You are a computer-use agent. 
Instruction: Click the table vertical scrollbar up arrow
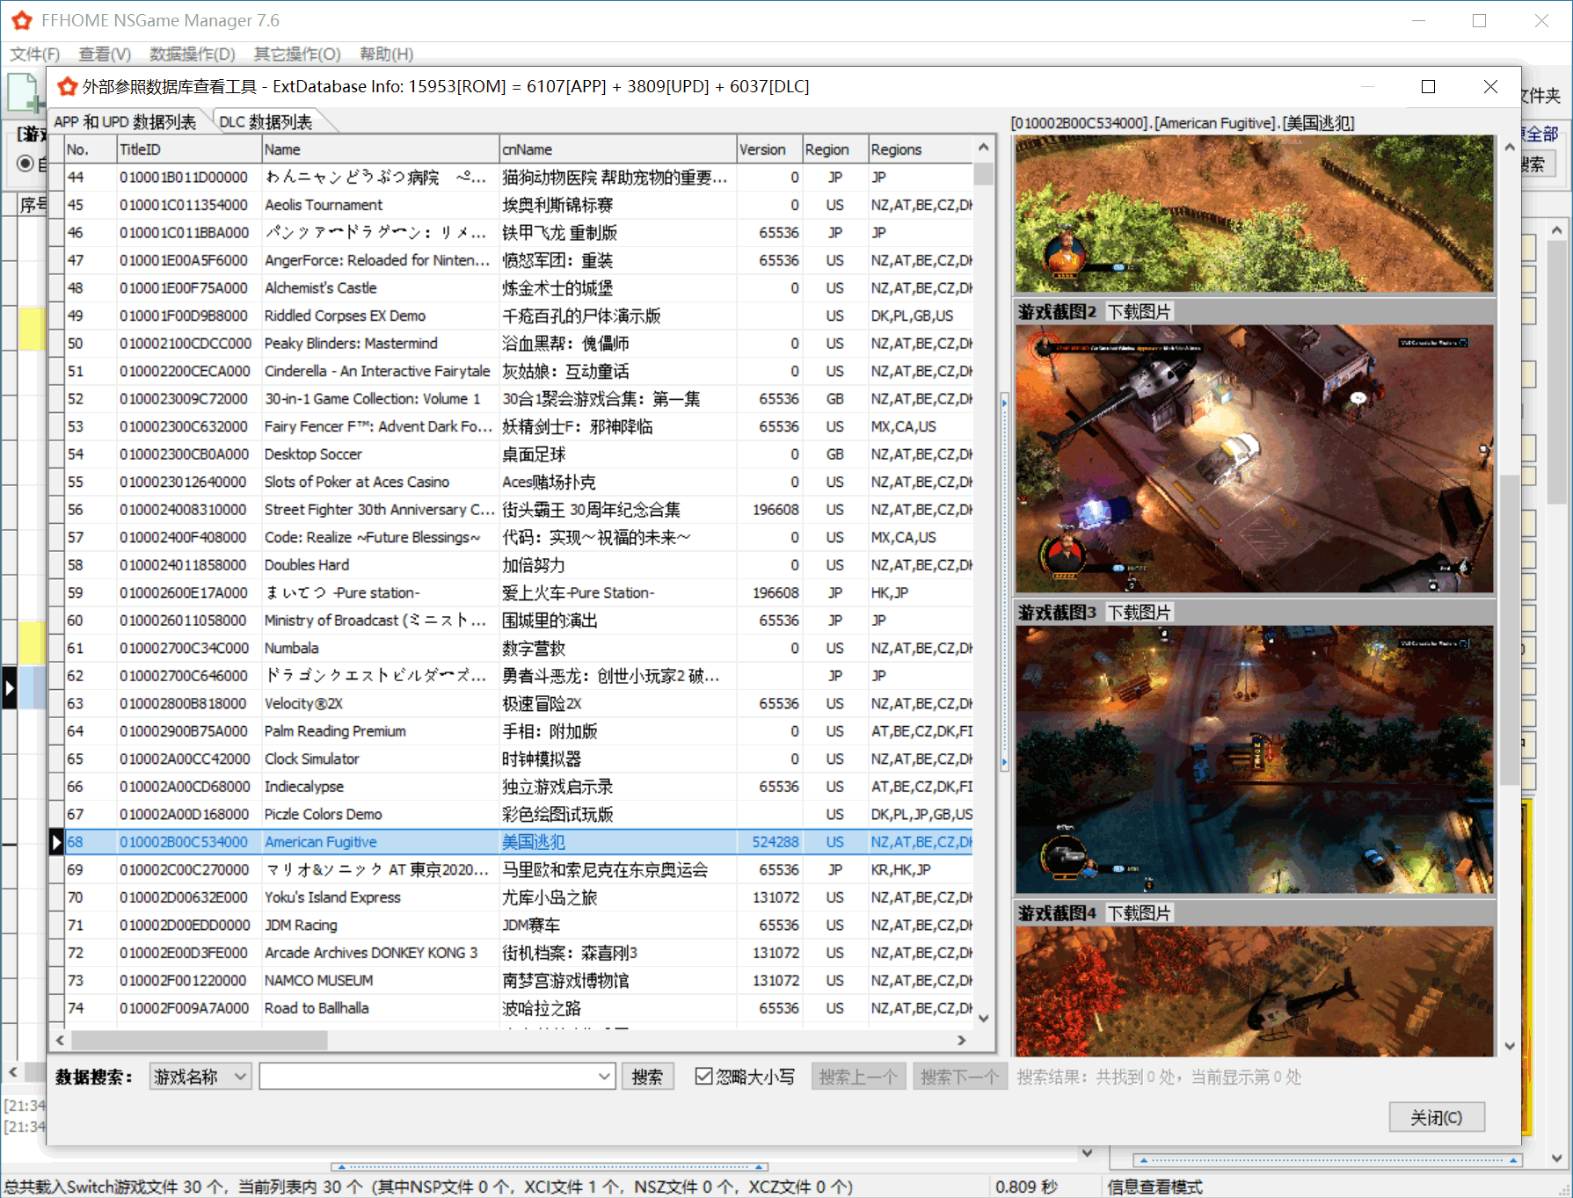tap(984, 148)
